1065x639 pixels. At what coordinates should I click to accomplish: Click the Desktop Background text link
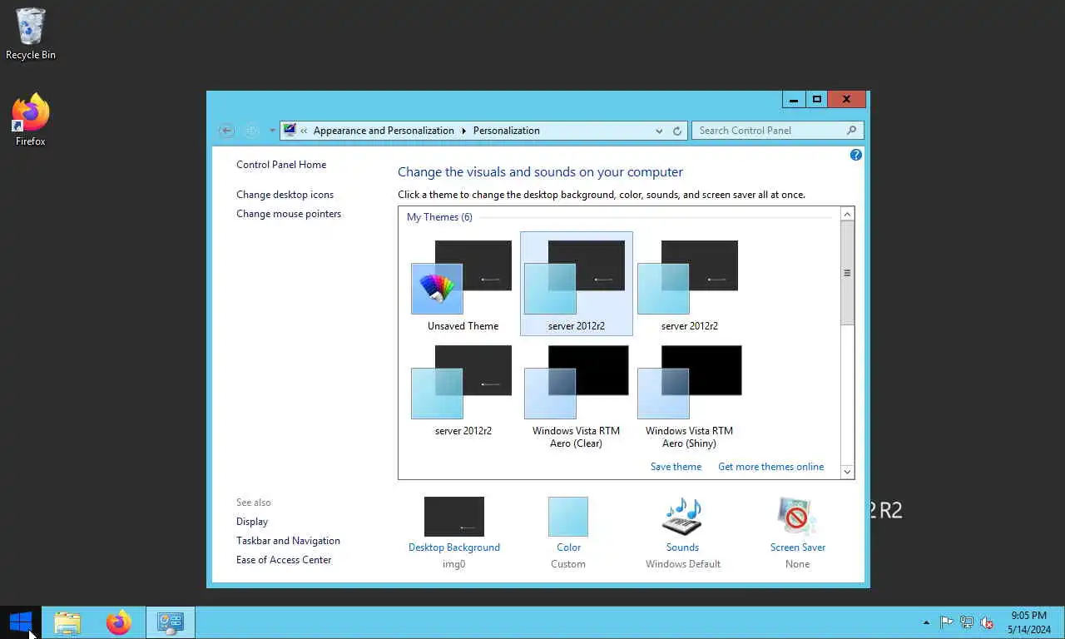click(454, 547)
